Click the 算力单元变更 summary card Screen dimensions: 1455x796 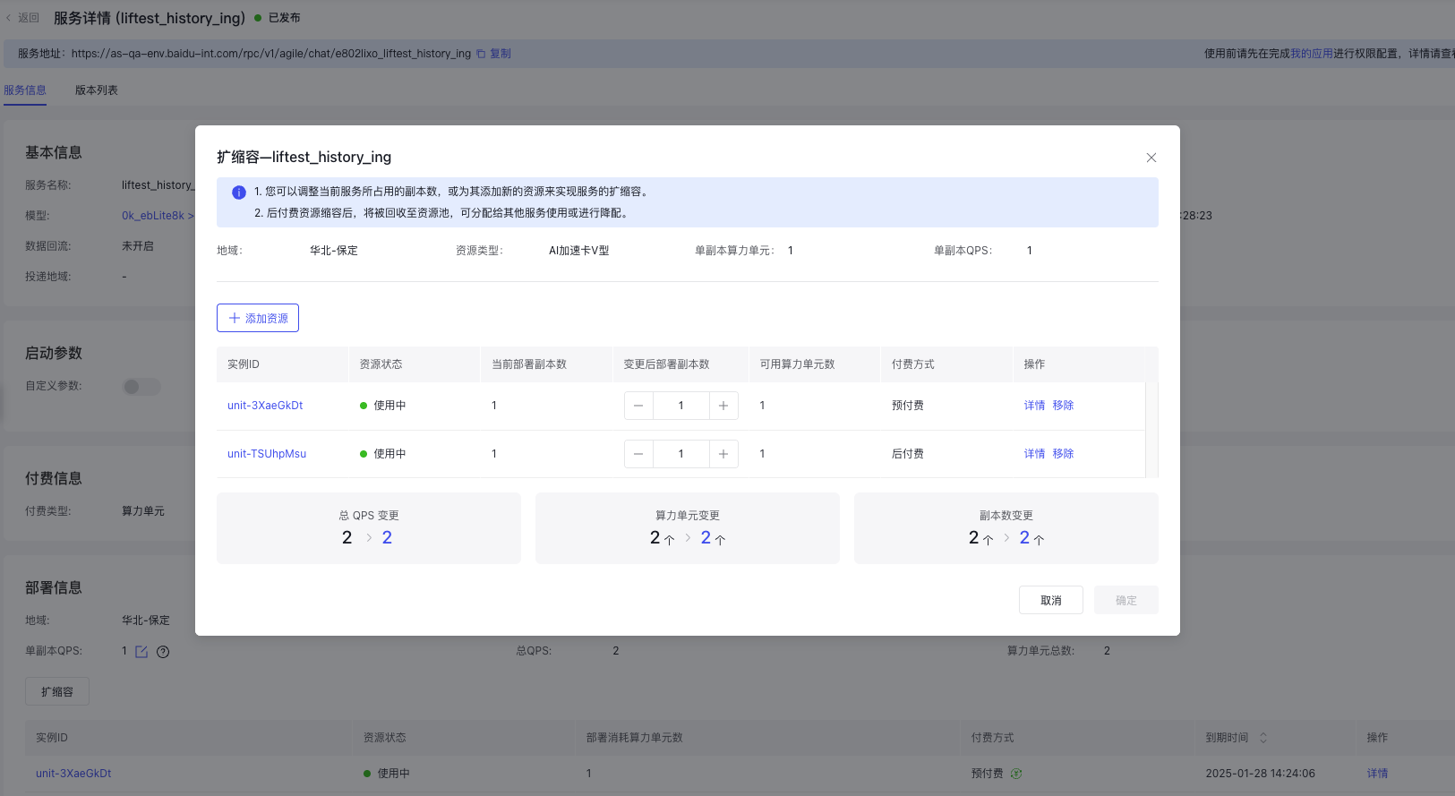(x=688, y=528)
